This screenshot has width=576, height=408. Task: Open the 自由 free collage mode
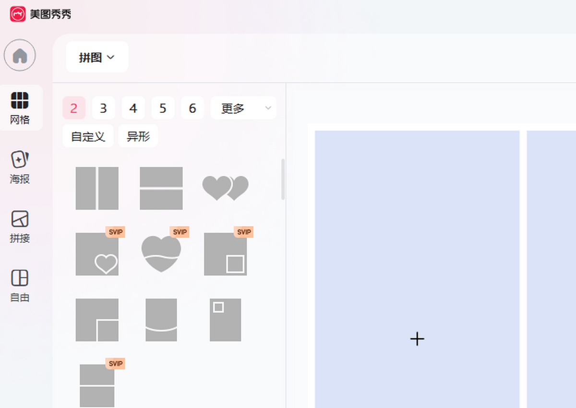(20, 285)
